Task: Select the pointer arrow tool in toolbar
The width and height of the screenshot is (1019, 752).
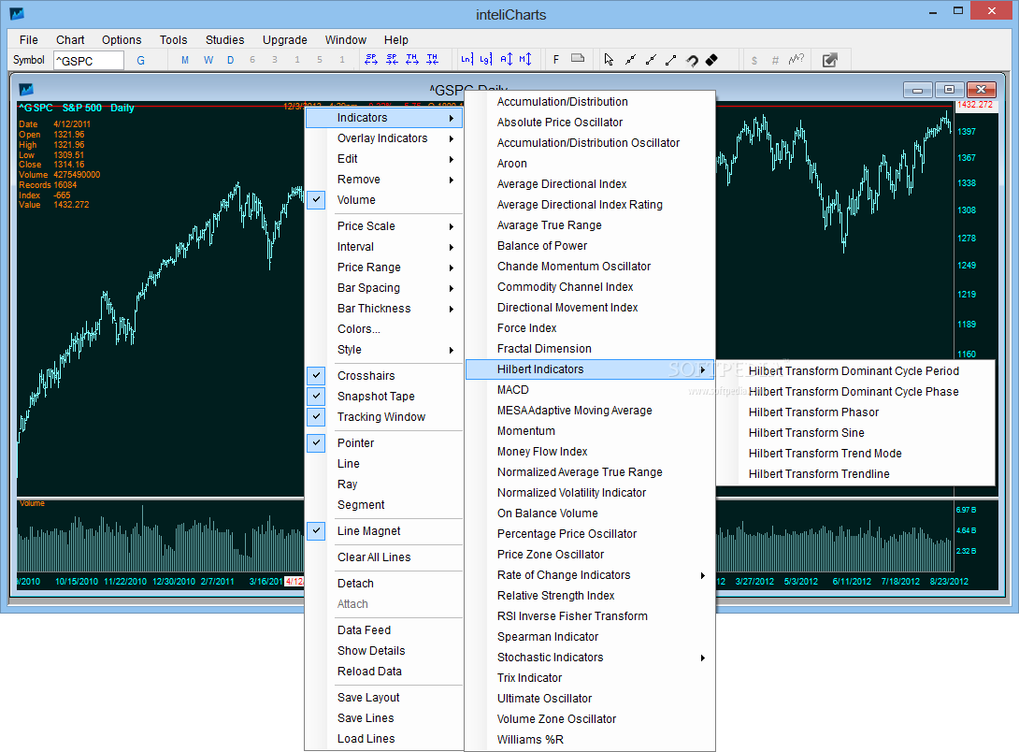Action: (x=609, y=60)
